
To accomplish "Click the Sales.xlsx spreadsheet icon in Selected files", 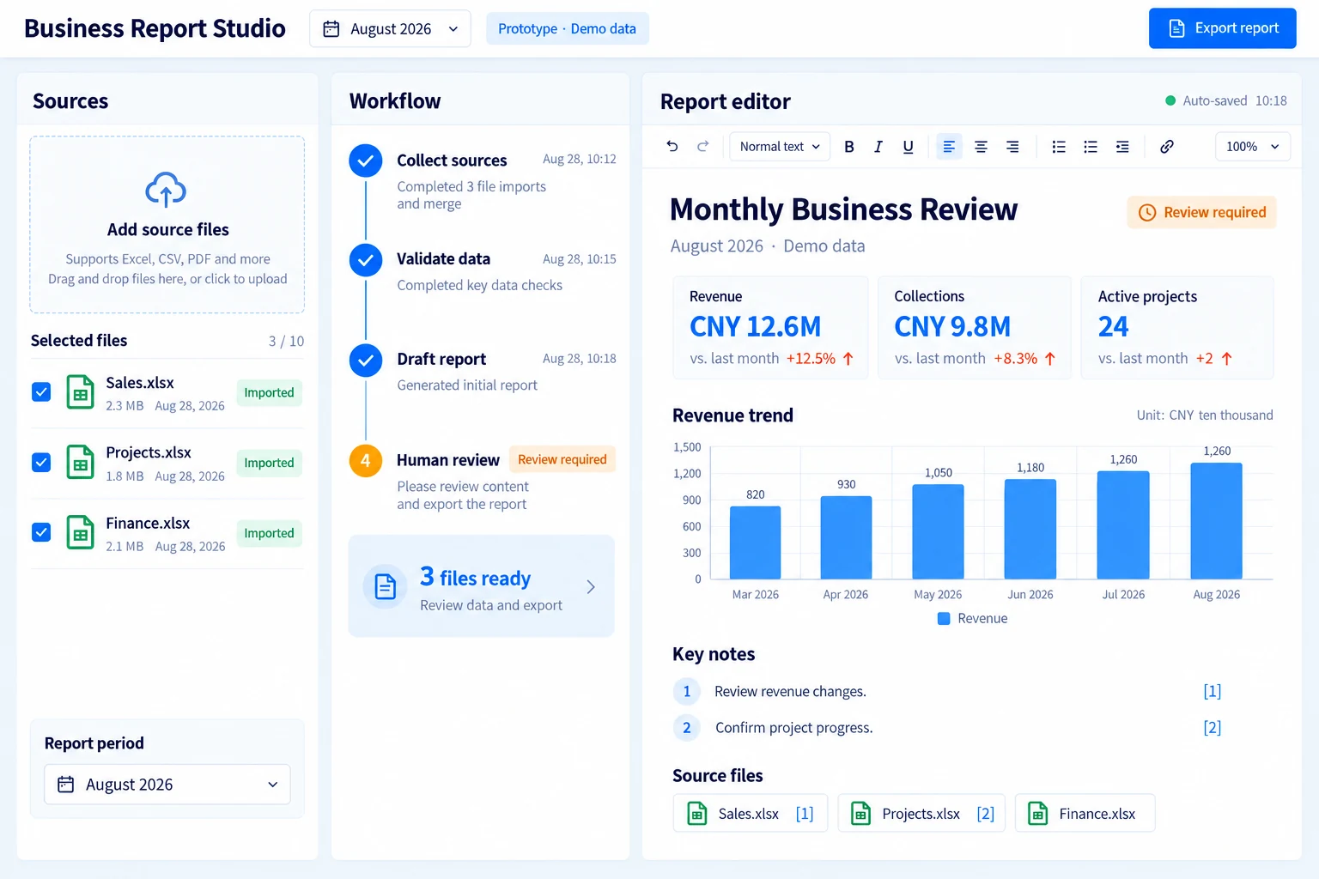I will pyautogui.click(x=81, y=393).
